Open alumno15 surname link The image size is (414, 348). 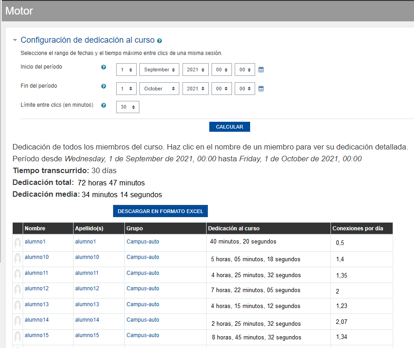pos(87,335)
